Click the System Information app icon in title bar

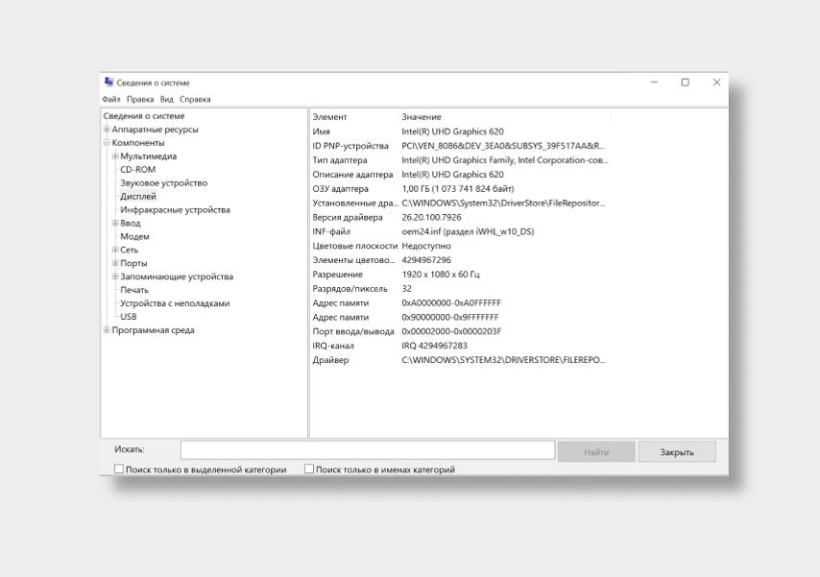[109, 83]
